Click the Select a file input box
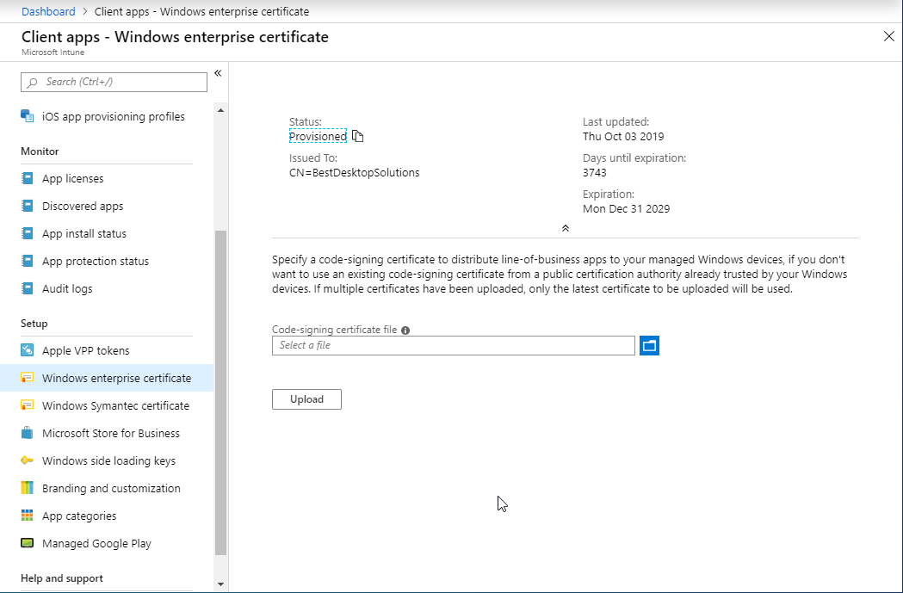 (453, 345)
